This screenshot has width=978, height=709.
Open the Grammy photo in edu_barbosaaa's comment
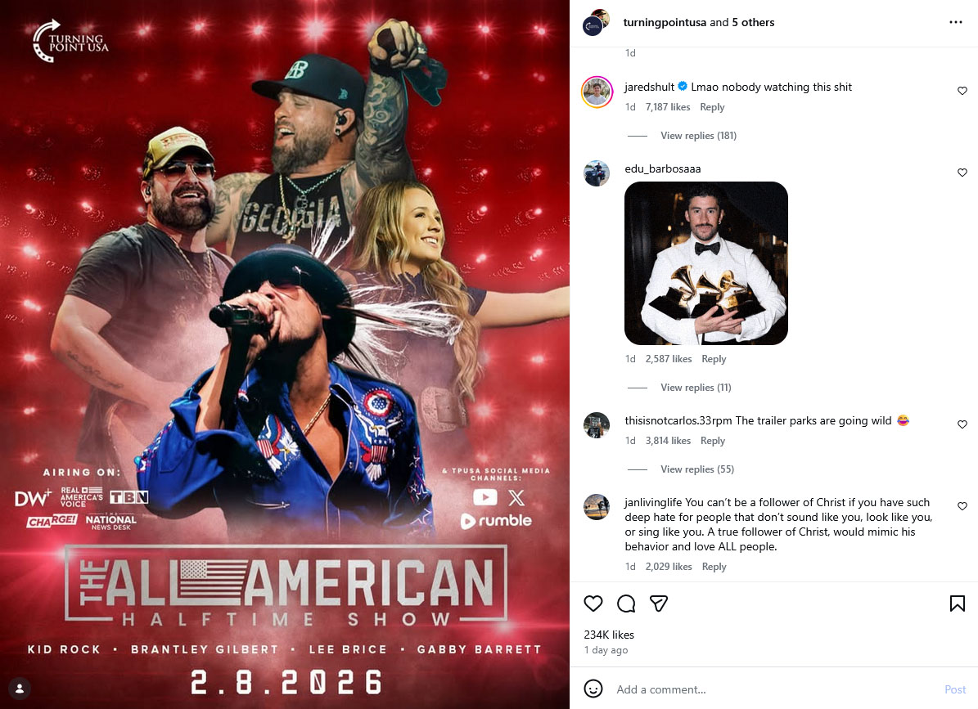[x=706, y=263]
